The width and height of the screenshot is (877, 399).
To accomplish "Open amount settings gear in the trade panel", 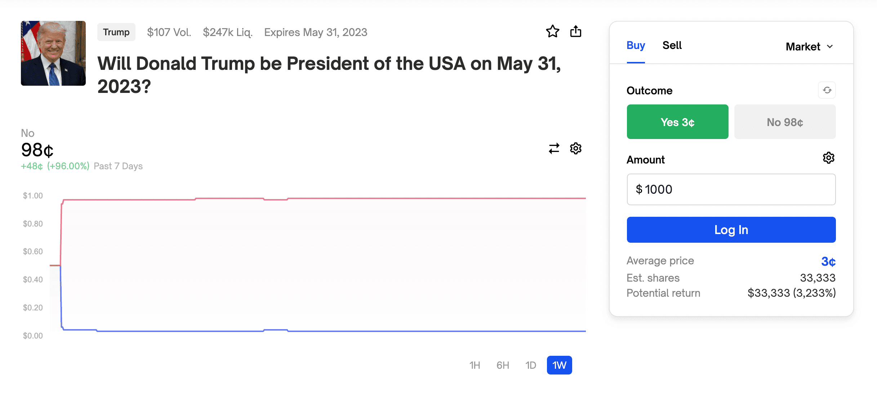I will click(828, 158).
